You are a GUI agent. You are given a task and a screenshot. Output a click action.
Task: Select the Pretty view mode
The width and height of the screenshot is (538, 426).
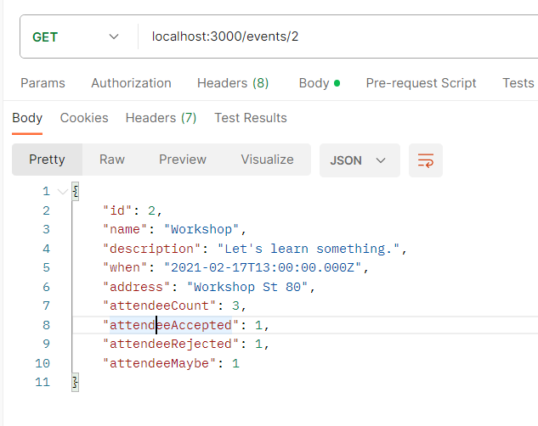pos(47,160)
